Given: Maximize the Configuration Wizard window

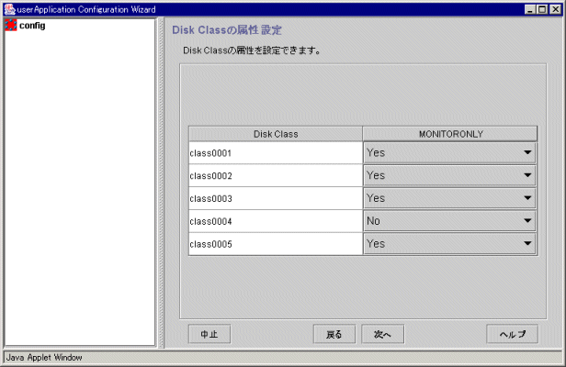Looking at the screenshot, I should tap(542, 10).
